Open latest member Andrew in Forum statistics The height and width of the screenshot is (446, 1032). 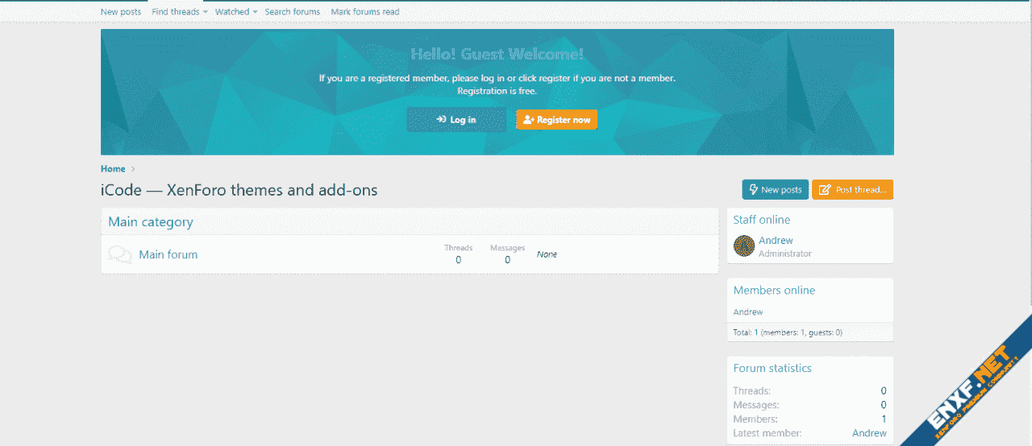(869, 433)
